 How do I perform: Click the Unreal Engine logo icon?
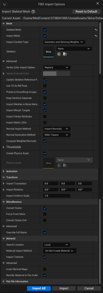pyautogui.click(x=5, y=3)
